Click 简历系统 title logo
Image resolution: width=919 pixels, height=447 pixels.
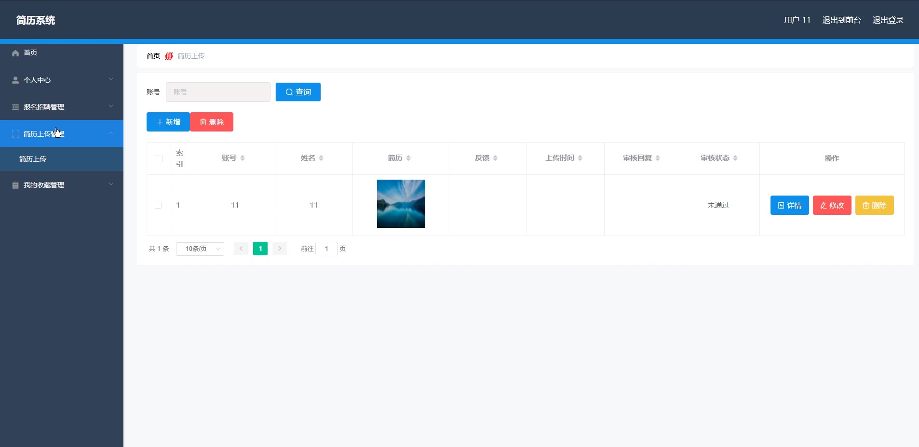tap(36, 20)
